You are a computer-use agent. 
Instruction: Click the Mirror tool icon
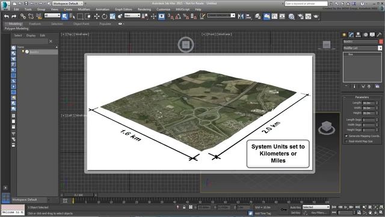click(241, 16)
